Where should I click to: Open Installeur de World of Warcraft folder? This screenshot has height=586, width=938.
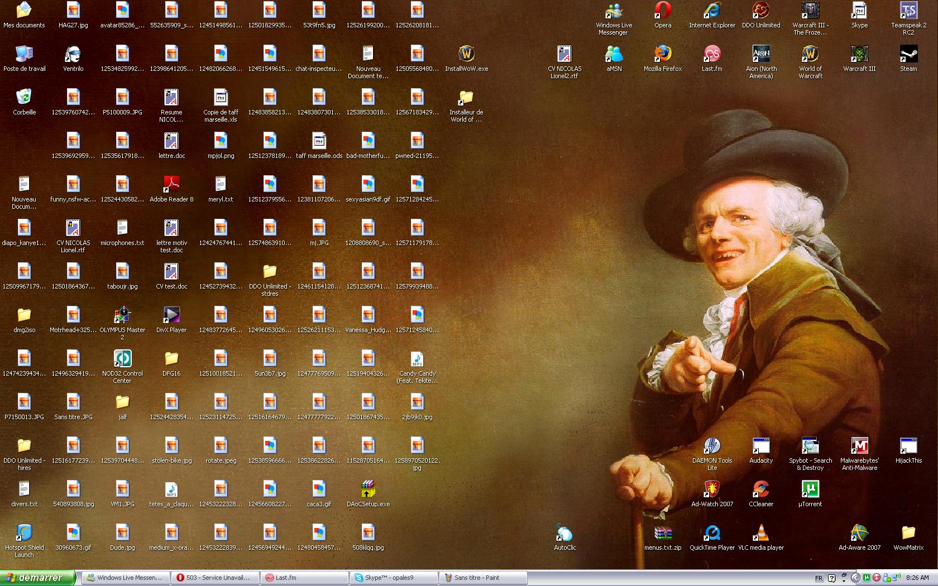[x=466, y=105]
